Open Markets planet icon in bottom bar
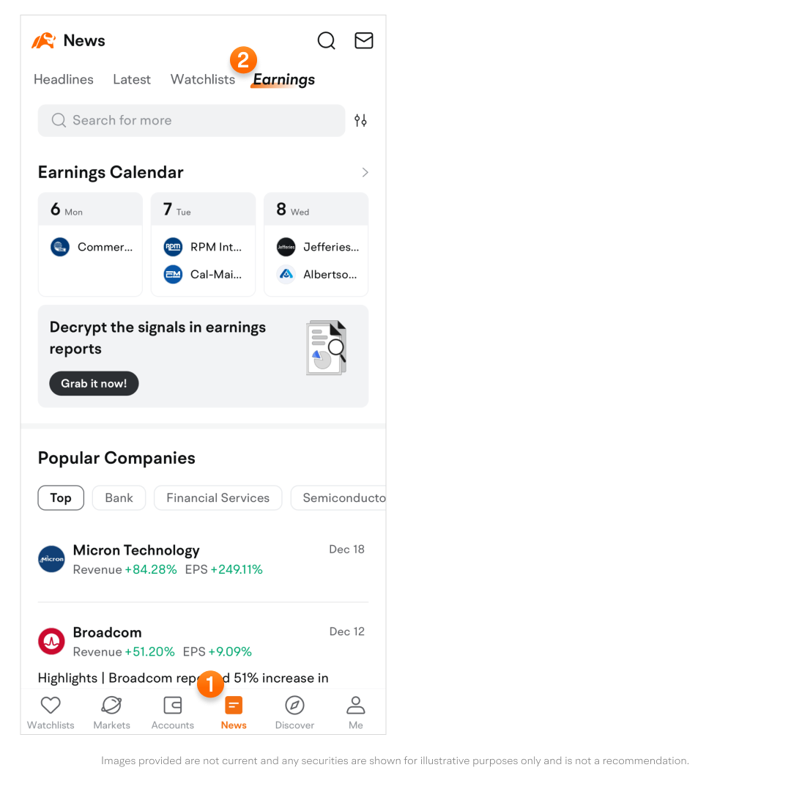The height and width of the screenshot is (792, 791). [111, 706]
